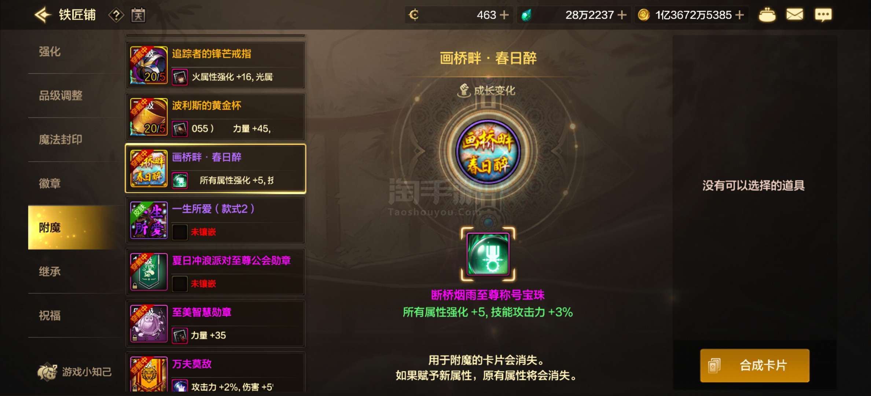Click the 画桥畔春日醉 title emblem
This screenshot has height=396, width=871.
pos(488,151)
